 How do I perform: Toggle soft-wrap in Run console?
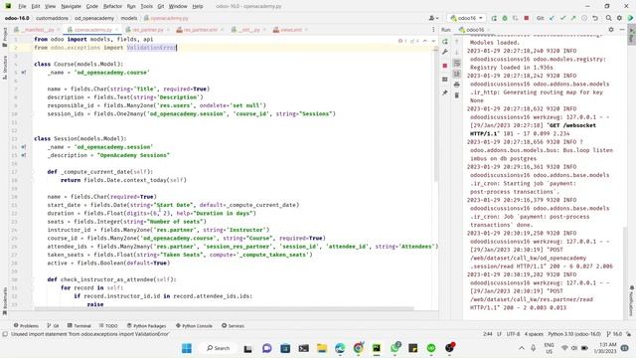coord(457,63)
